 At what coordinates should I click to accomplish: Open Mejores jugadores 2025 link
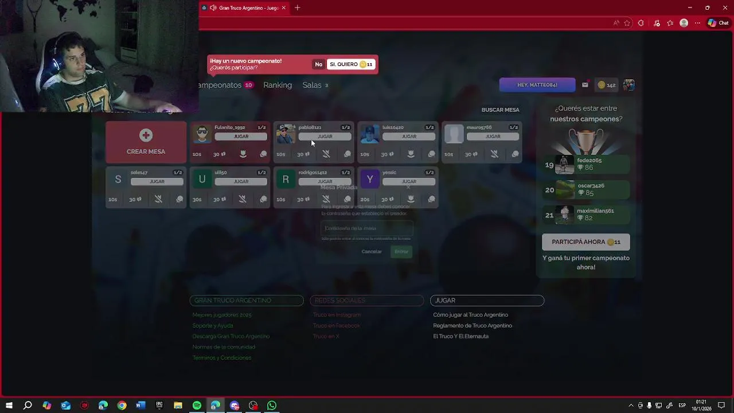point(222,315)
